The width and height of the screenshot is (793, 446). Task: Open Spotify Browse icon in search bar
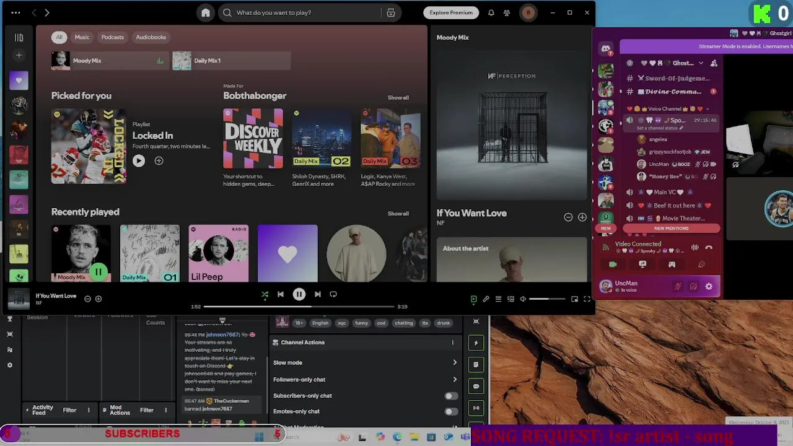pyautogui.click(x=391, y=12)
